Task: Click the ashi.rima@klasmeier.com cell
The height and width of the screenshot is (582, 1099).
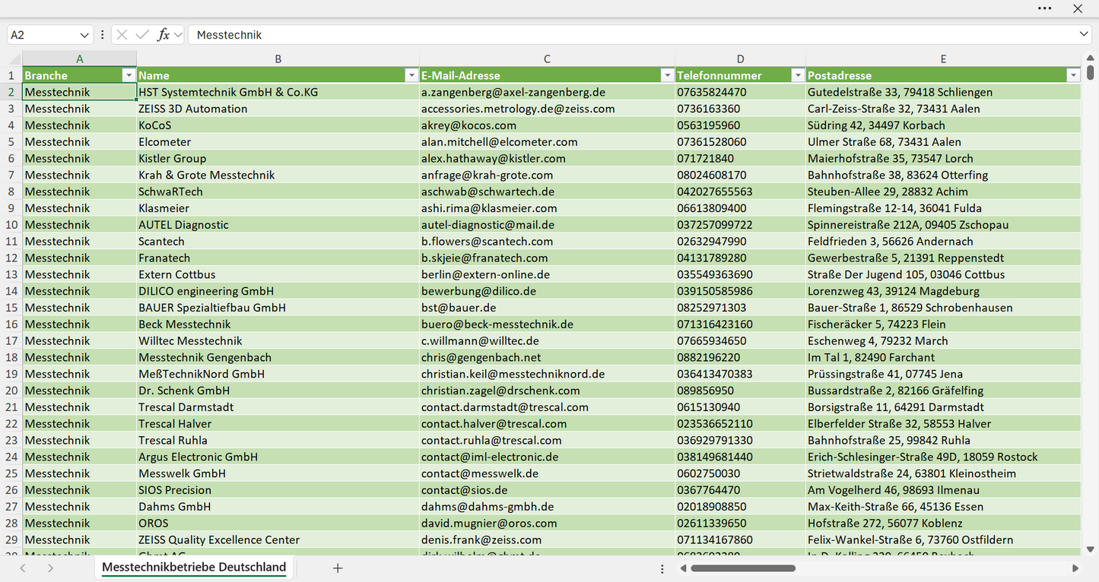Action: click(x=548, y=208)
